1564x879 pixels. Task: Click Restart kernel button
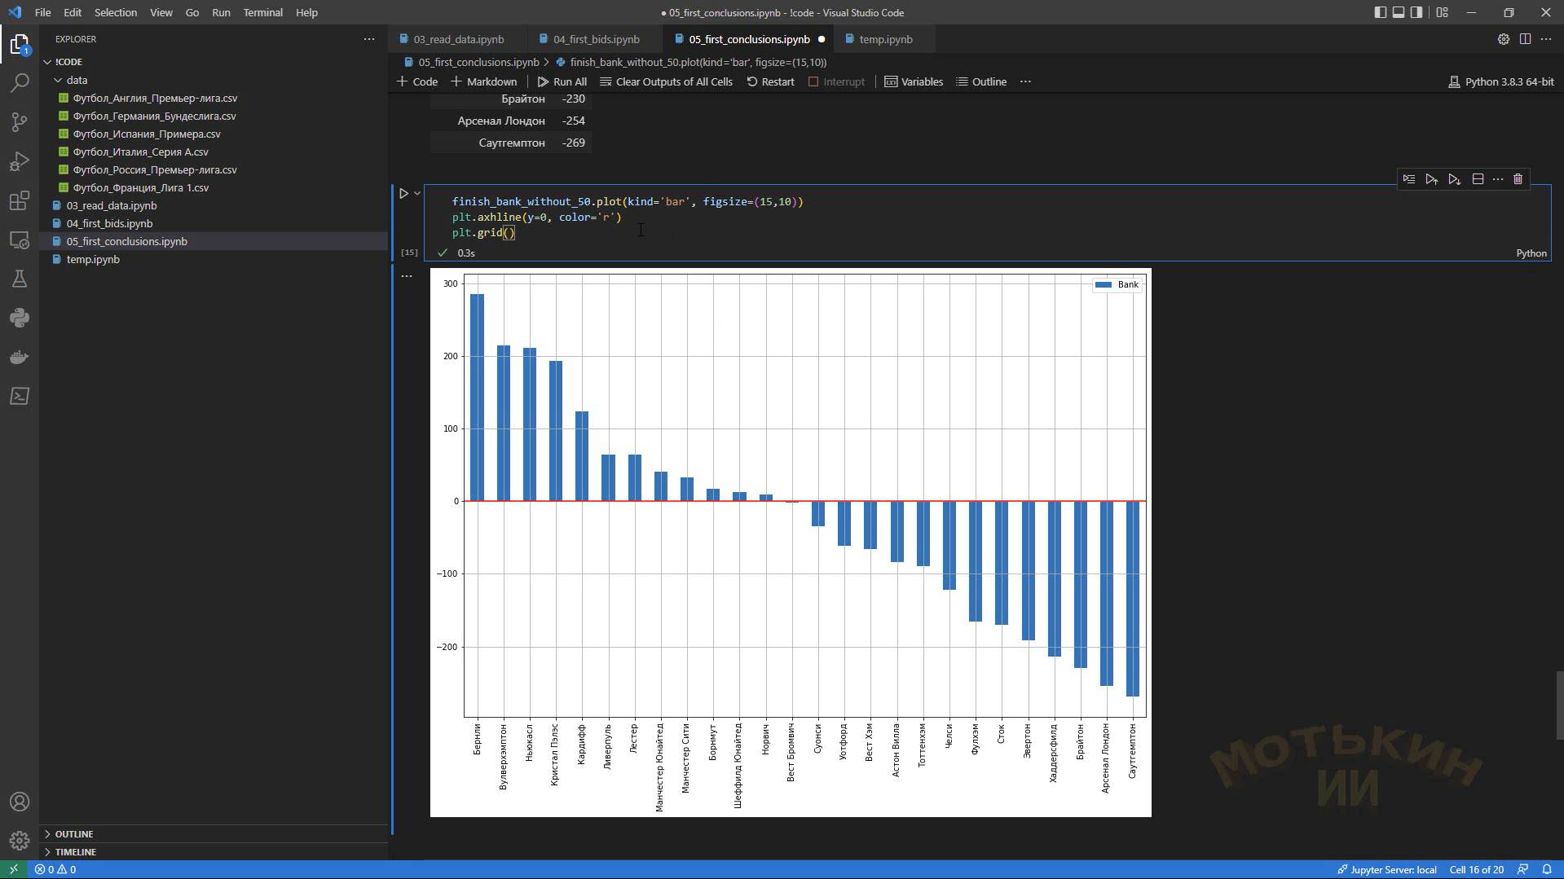[x=770, y=81]
